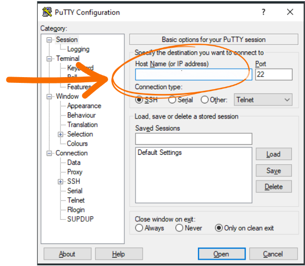
Task: Focus the Host Name input field
Action: (194, 75)
